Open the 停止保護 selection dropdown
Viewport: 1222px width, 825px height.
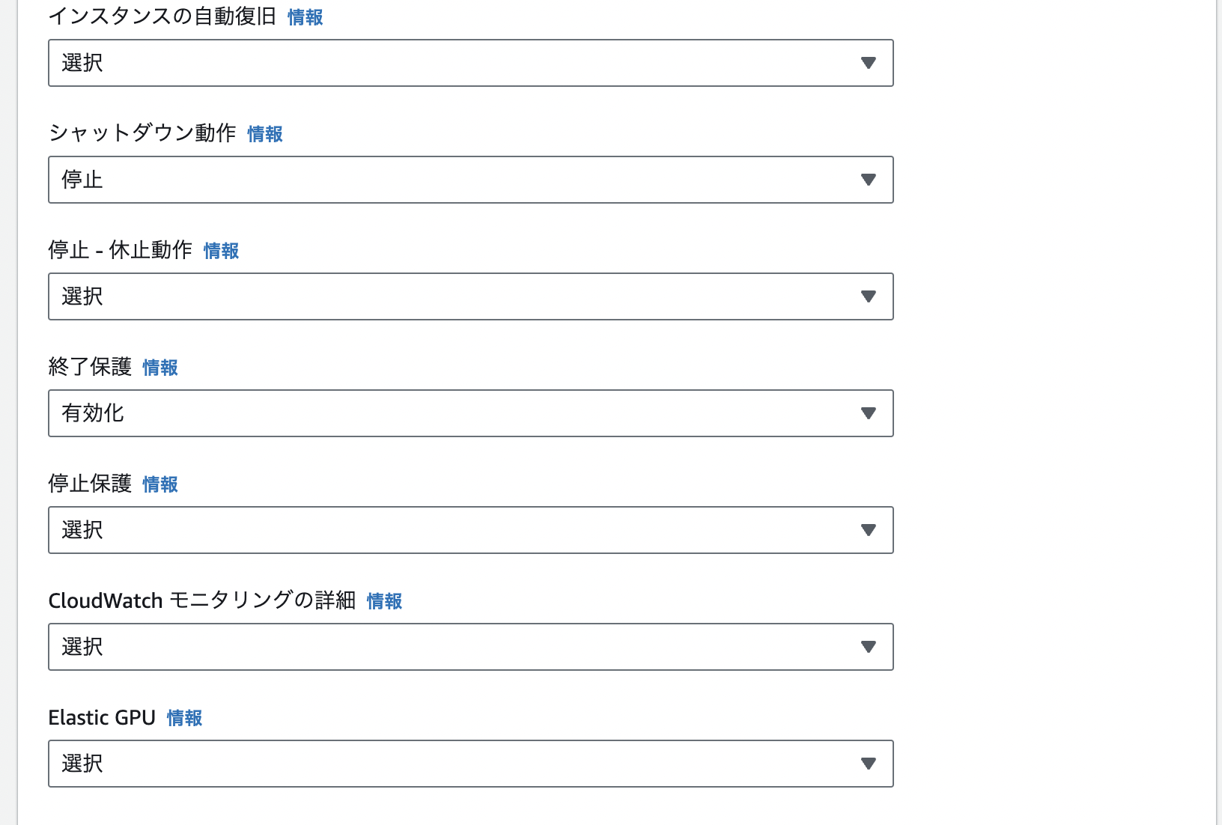pos(470,530)
